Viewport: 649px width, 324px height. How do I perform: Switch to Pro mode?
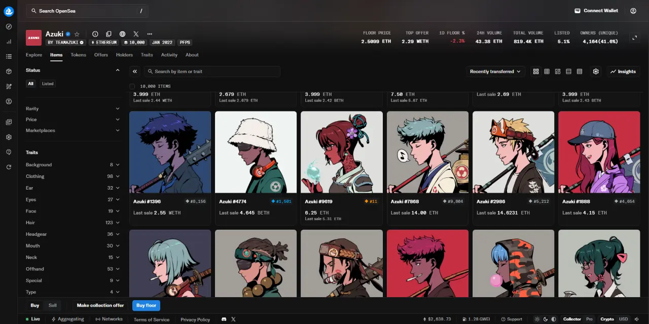pyautogui.click(x=589, y=319)
